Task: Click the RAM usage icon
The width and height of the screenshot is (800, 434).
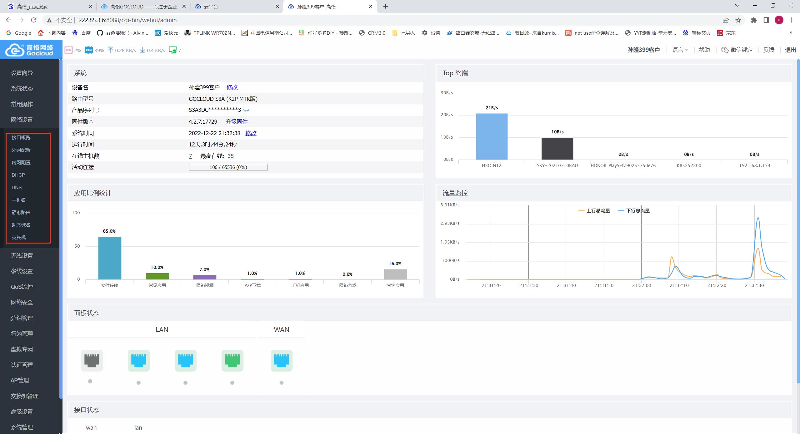Action: [x=89, y=50]
